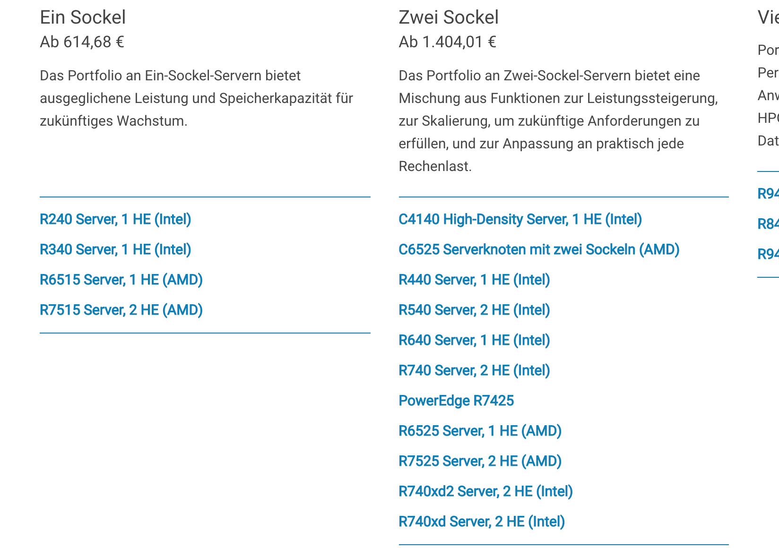Click the Ab 614,68 € price text
Viewport: 779px width, 548px height.
tap(82, 42)
